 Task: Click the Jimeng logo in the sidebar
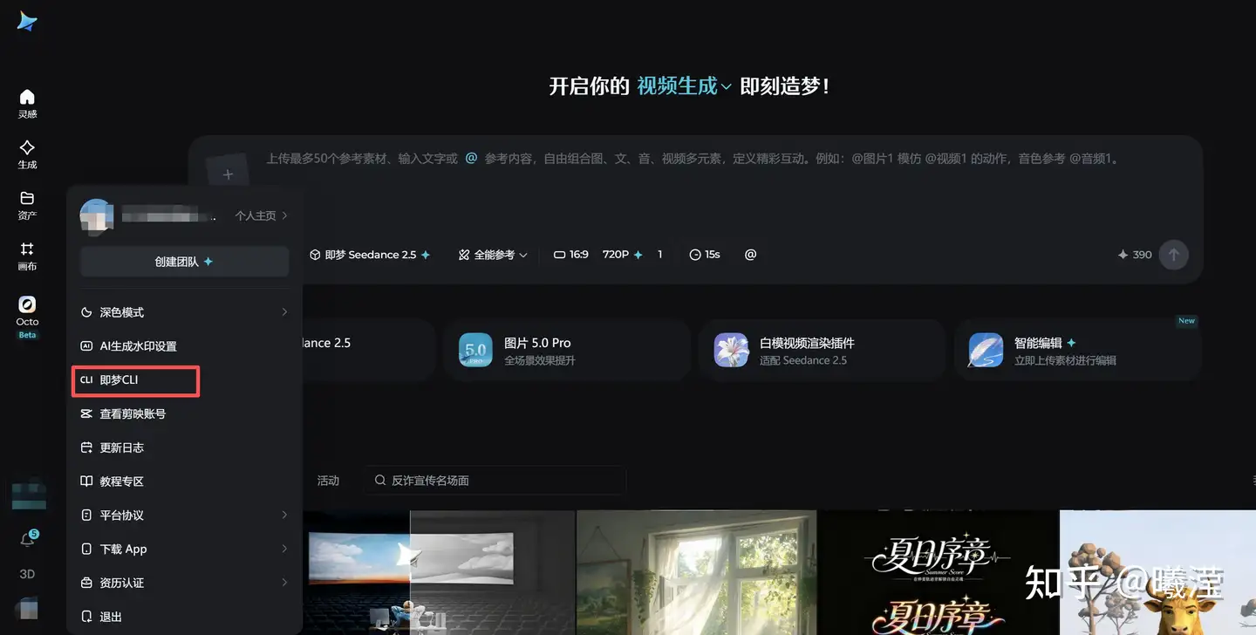click(27, 22)
